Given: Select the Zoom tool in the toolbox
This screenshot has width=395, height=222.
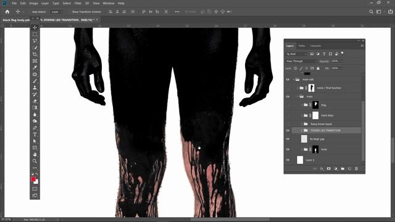Looking at the screenshot, I should 35,161.
